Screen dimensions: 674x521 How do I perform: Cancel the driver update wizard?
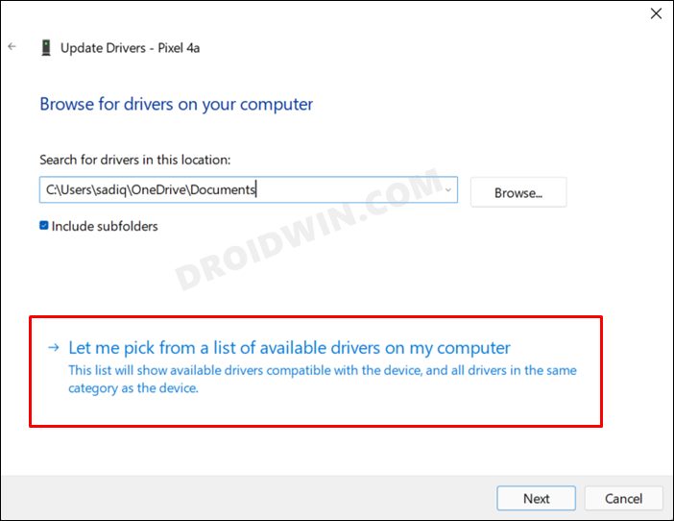tap(623, 498)
